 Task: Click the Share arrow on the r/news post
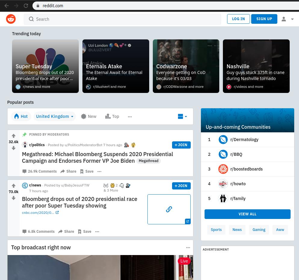[x=60, y=231]
